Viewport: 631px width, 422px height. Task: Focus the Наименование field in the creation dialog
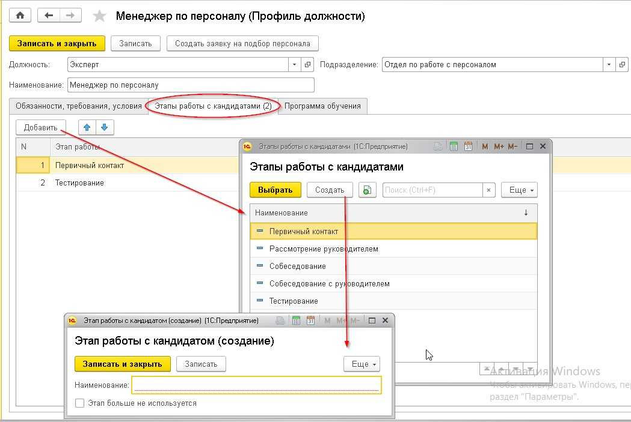256,384
